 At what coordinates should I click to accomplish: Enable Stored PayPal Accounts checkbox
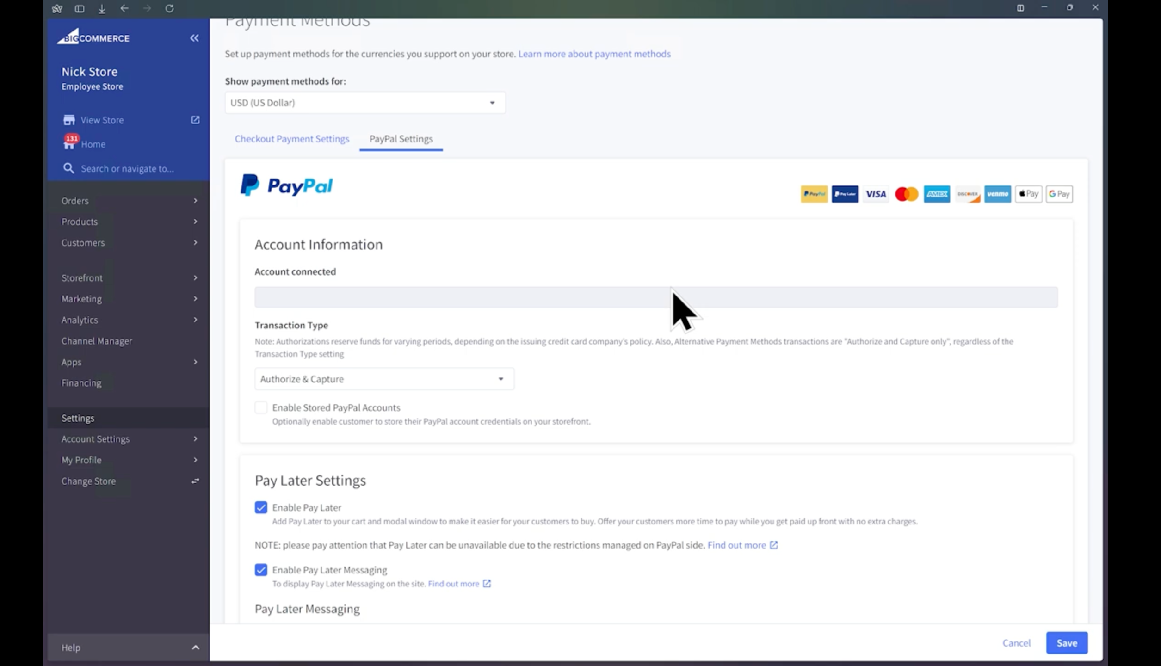pyautogui.click(x=261, y=407)
